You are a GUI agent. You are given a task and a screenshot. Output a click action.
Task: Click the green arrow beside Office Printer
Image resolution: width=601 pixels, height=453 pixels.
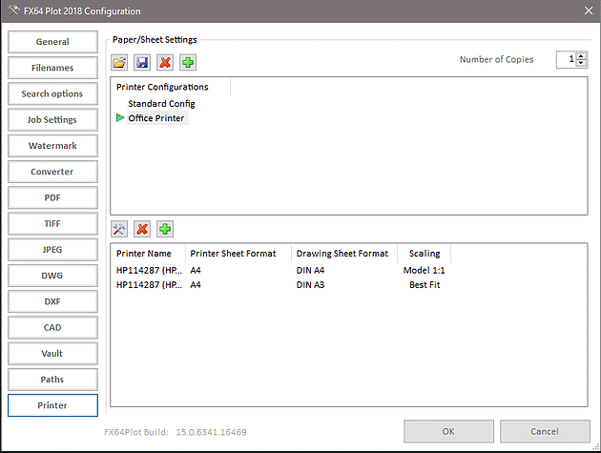pyautogui.click(x=120, y=118)
